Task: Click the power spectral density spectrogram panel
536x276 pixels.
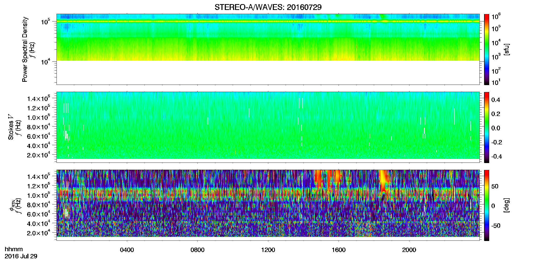Action: pyautogui.click(x=268, y=49)
